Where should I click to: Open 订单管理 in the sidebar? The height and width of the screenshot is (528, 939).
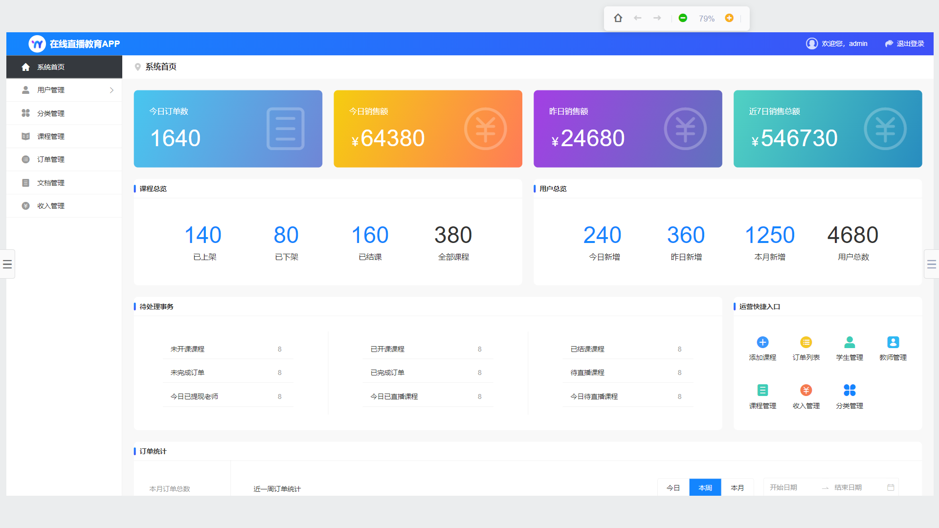(51, 159)
